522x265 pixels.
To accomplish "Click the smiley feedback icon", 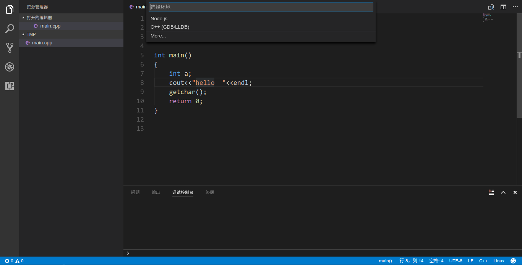I will 513,261.
